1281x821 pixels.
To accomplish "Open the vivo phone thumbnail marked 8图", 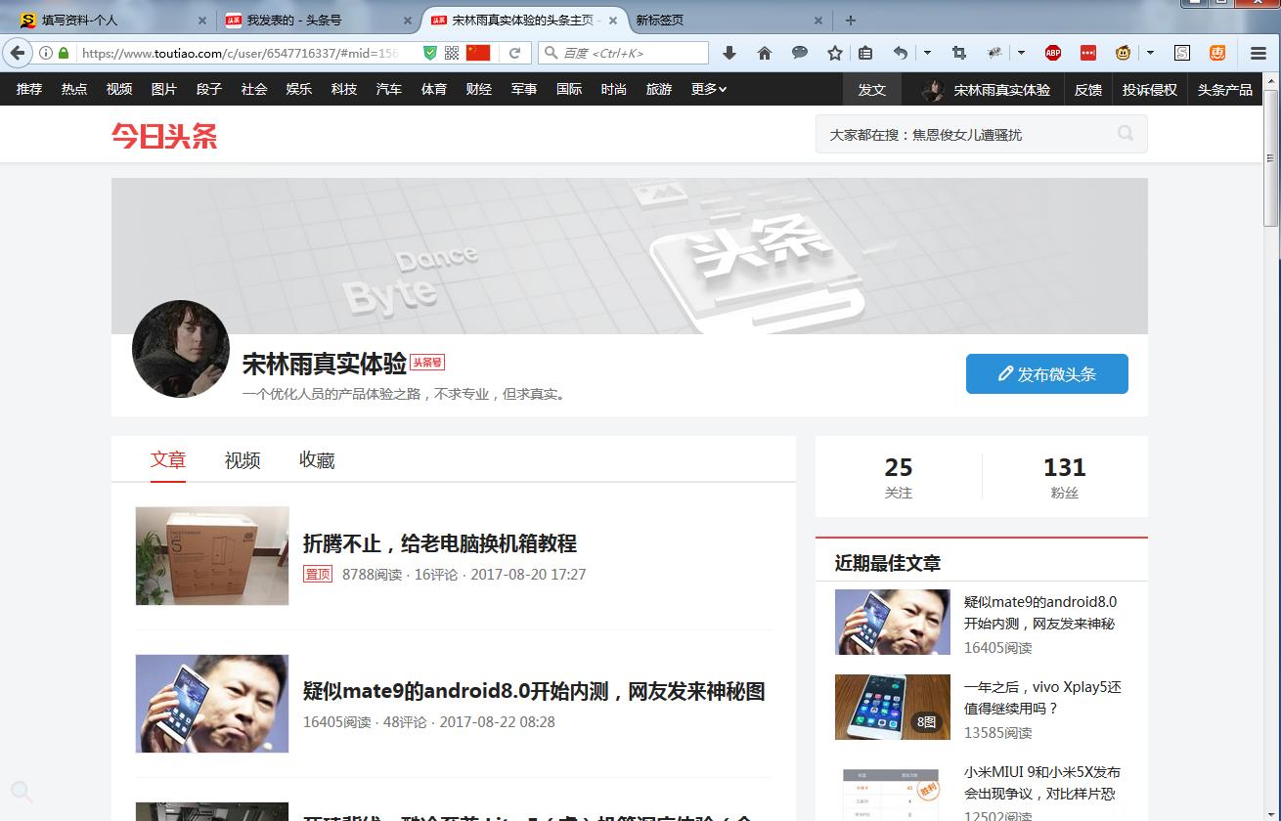I will coord(893,707).
